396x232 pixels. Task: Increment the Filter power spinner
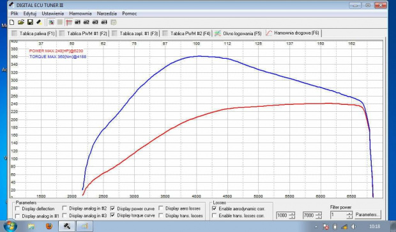point(349,214)
